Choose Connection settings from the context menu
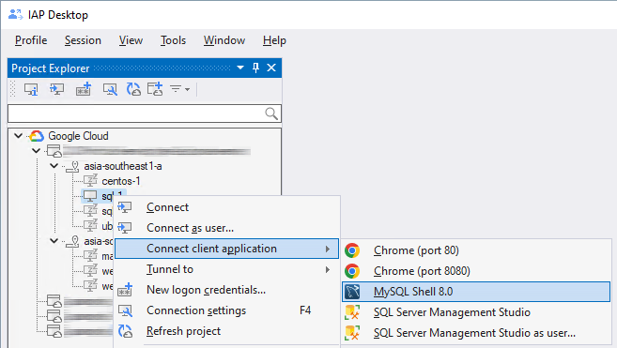This screenshot has width=617, height=348. click(226, 310)
